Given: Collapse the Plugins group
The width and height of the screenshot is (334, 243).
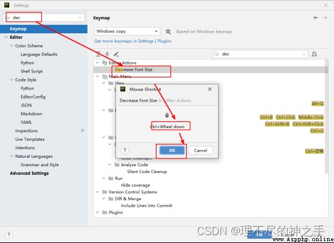Looking at the screenshot, I should click(97, 212).
